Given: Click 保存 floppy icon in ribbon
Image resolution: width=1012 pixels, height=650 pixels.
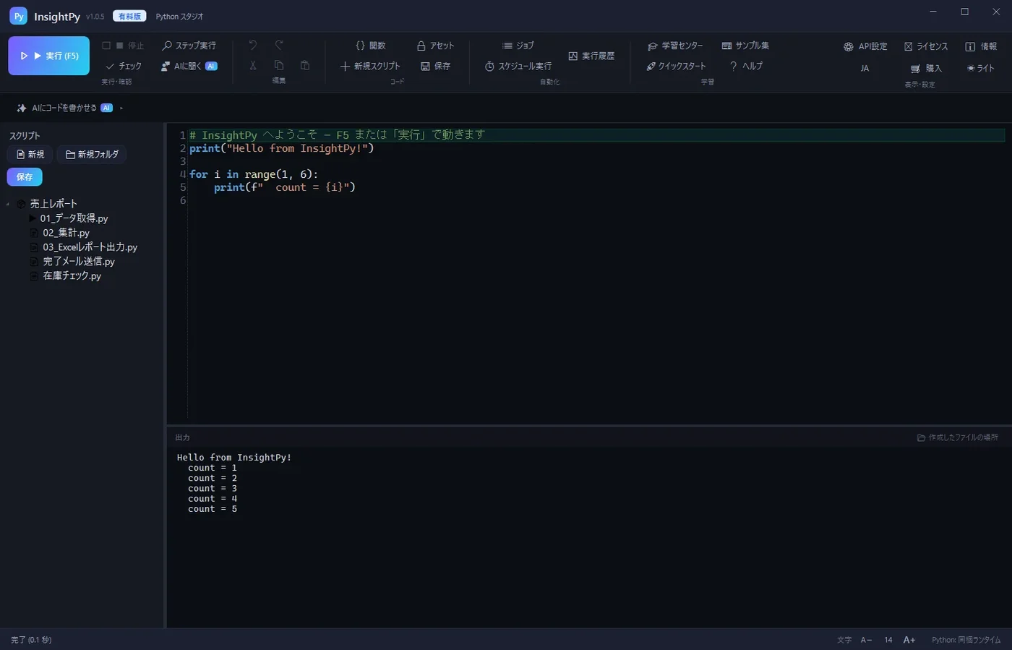Looking at the screenshot, I should [436, 66].
